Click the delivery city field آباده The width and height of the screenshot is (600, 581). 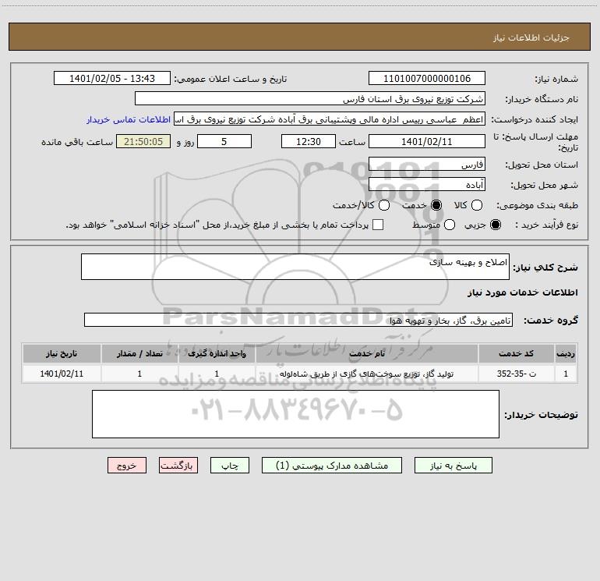point(427,184)
